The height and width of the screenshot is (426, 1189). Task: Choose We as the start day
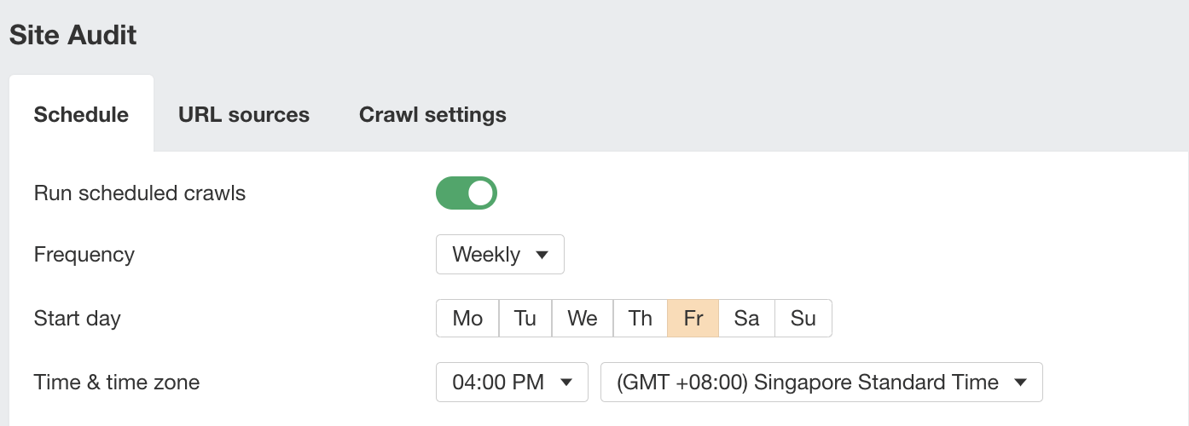[583, 318]
